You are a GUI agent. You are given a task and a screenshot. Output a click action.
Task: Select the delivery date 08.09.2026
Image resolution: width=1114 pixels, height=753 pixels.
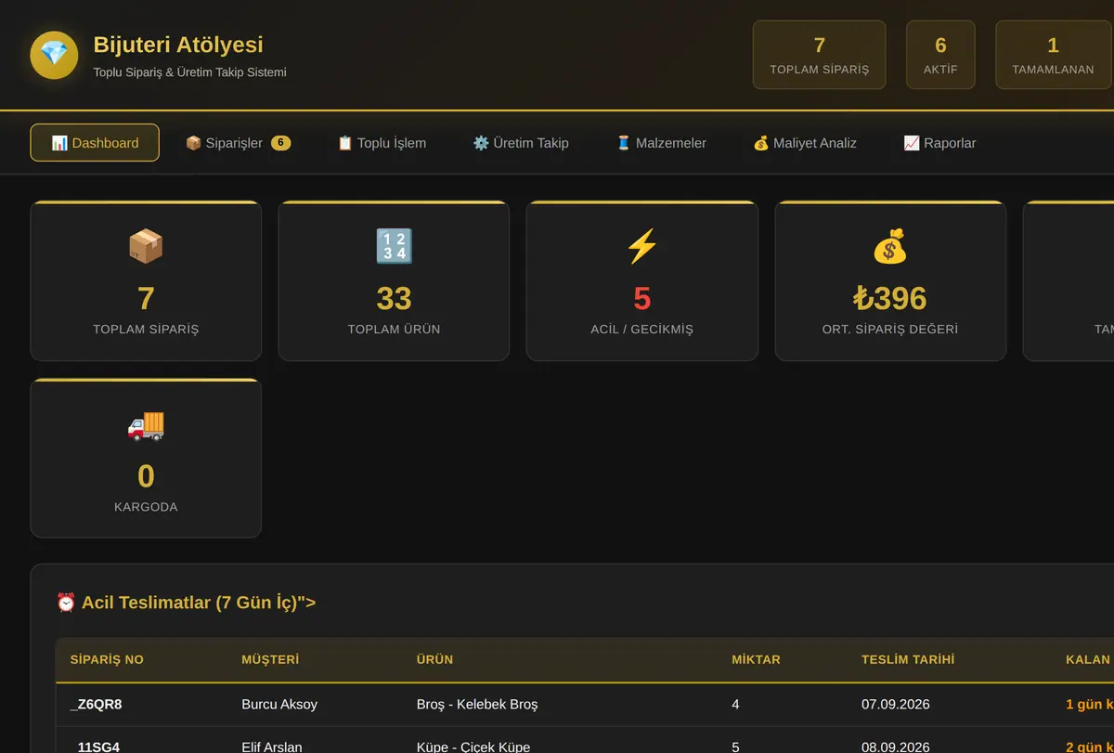pos(896,747)
